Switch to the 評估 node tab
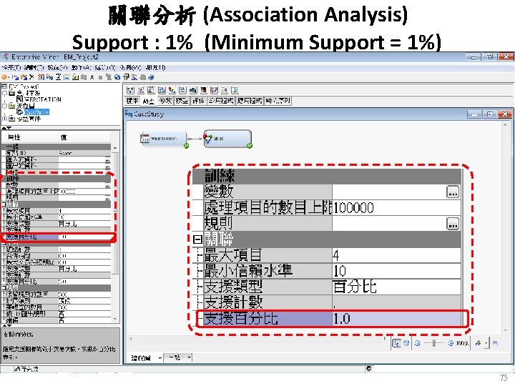The width and height of the screenshot is (515, 386). point(198,101)
